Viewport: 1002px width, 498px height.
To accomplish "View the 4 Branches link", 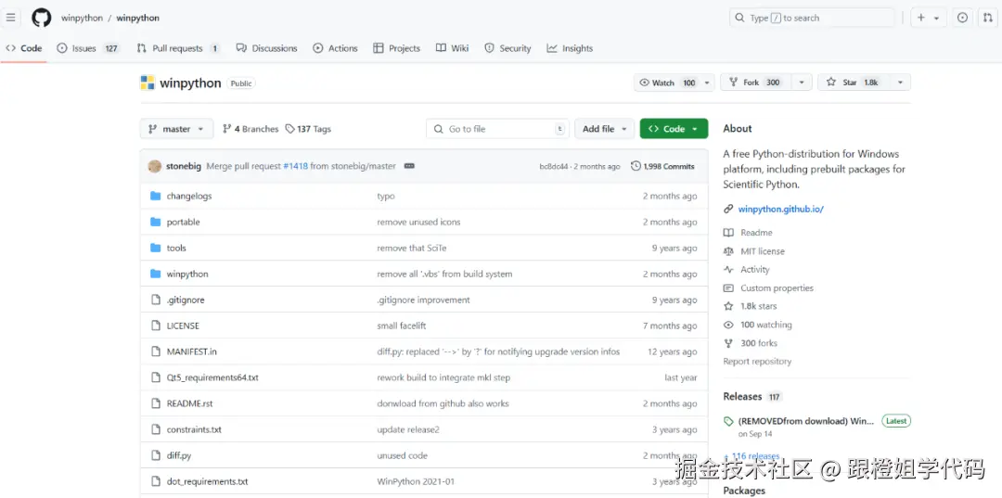I will [x=250, y=128].
